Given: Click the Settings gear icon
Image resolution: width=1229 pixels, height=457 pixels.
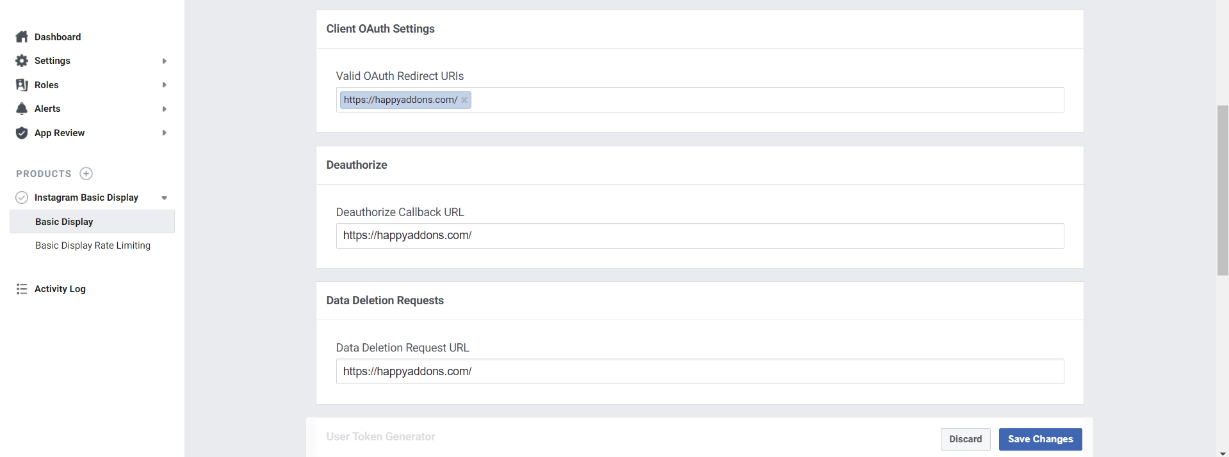Looking at the screenshot, I should click(22, 61).
